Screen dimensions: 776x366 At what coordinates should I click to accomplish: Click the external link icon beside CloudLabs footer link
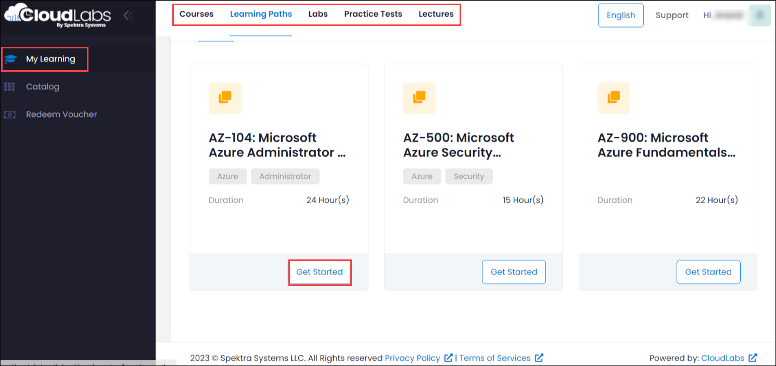coord(753,358)
